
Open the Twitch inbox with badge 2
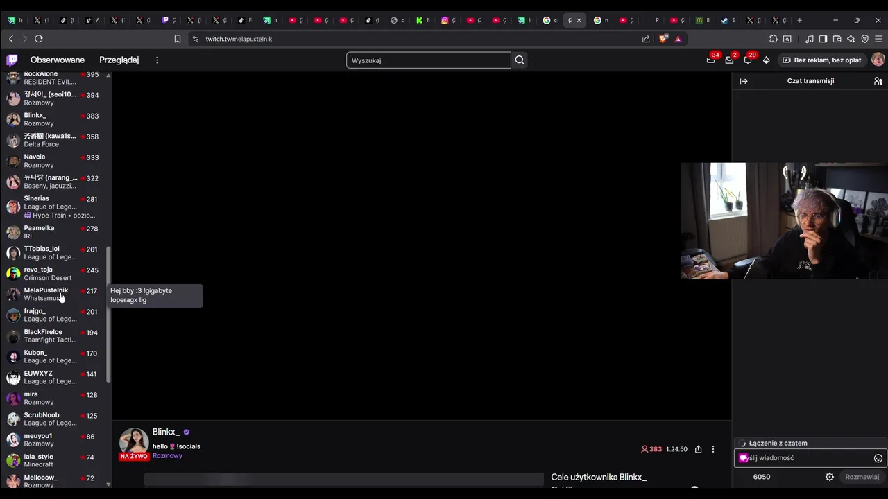click(x=729, y=60)
